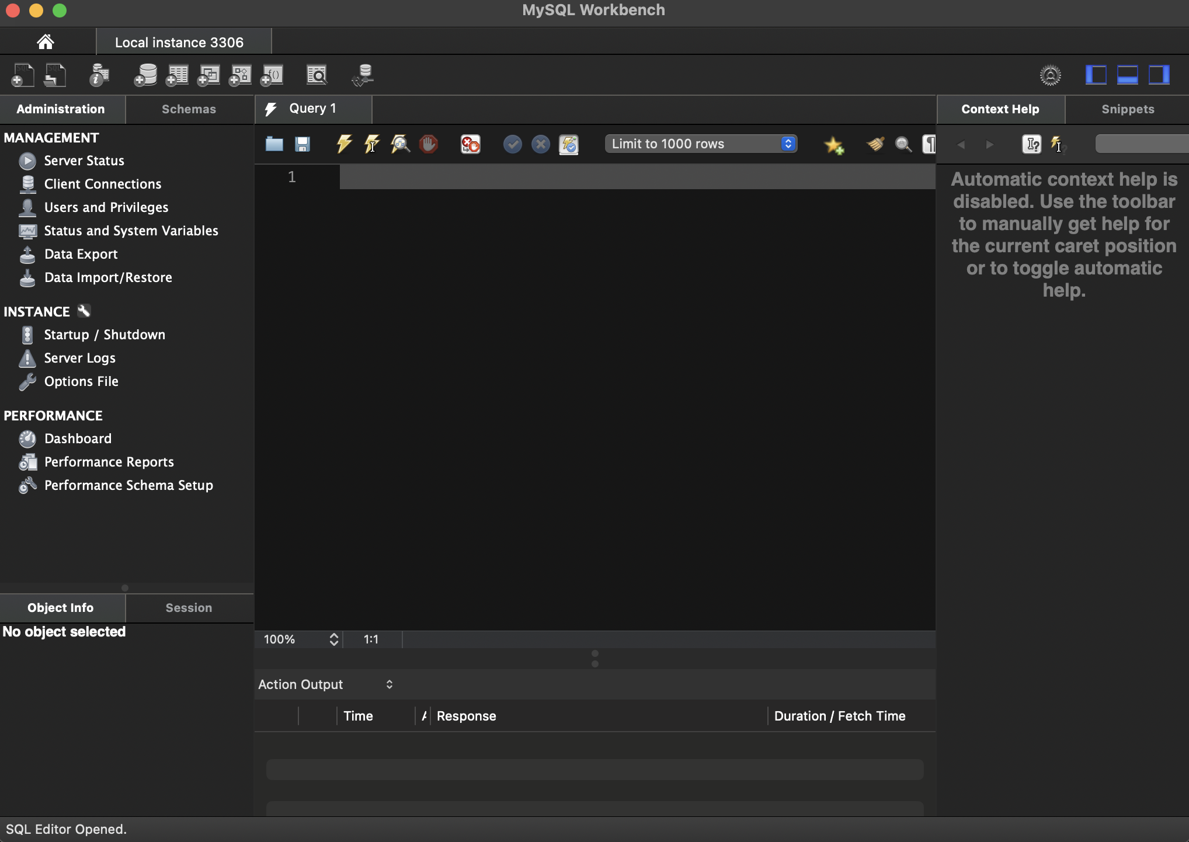Click the Explain query magnifier icon
Viewport: 1189px width, 842px height.
point(400,144)
